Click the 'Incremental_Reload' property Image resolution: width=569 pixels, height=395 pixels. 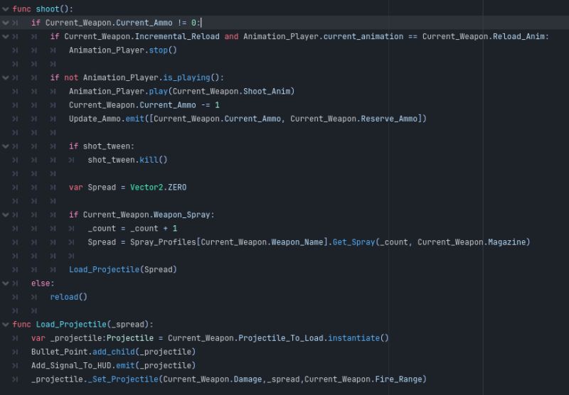click(177, 37)
